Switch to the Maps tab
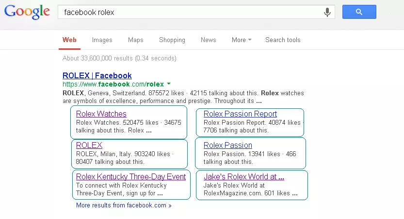 tap(135, 40)
